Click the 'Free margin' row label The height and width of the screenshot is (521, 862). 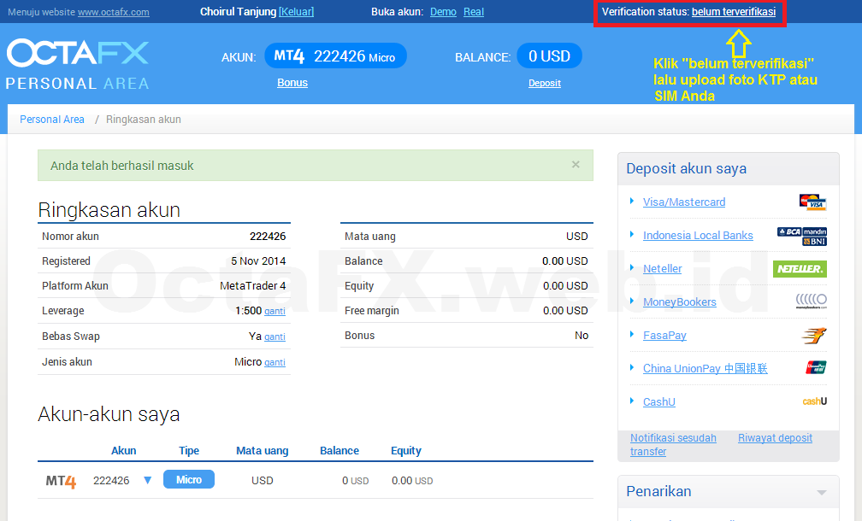372,311
